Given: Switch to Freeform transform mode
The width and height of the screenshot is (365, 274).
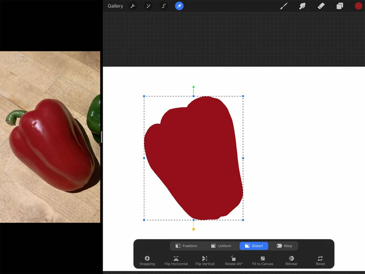Looking at the screenshot, I should coord(186,246).
